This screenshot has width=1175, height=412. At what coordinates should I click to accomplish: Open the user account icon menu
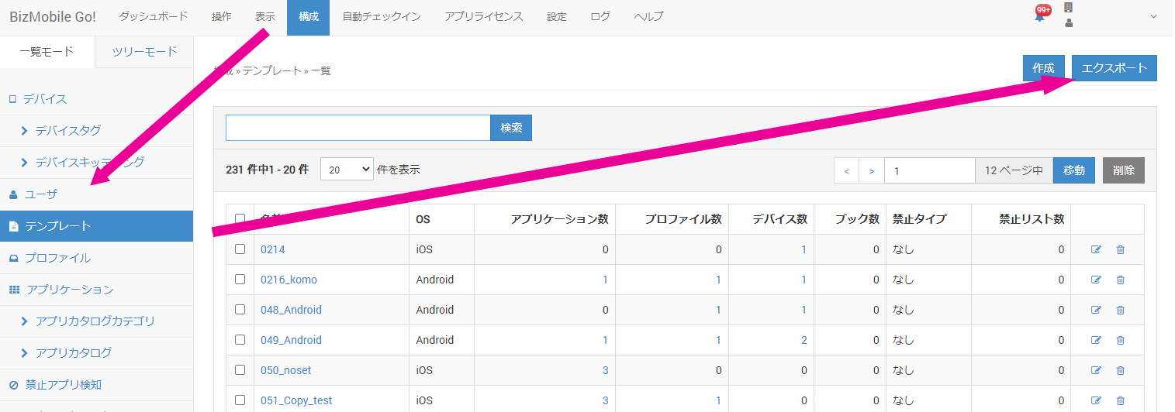1069,23
